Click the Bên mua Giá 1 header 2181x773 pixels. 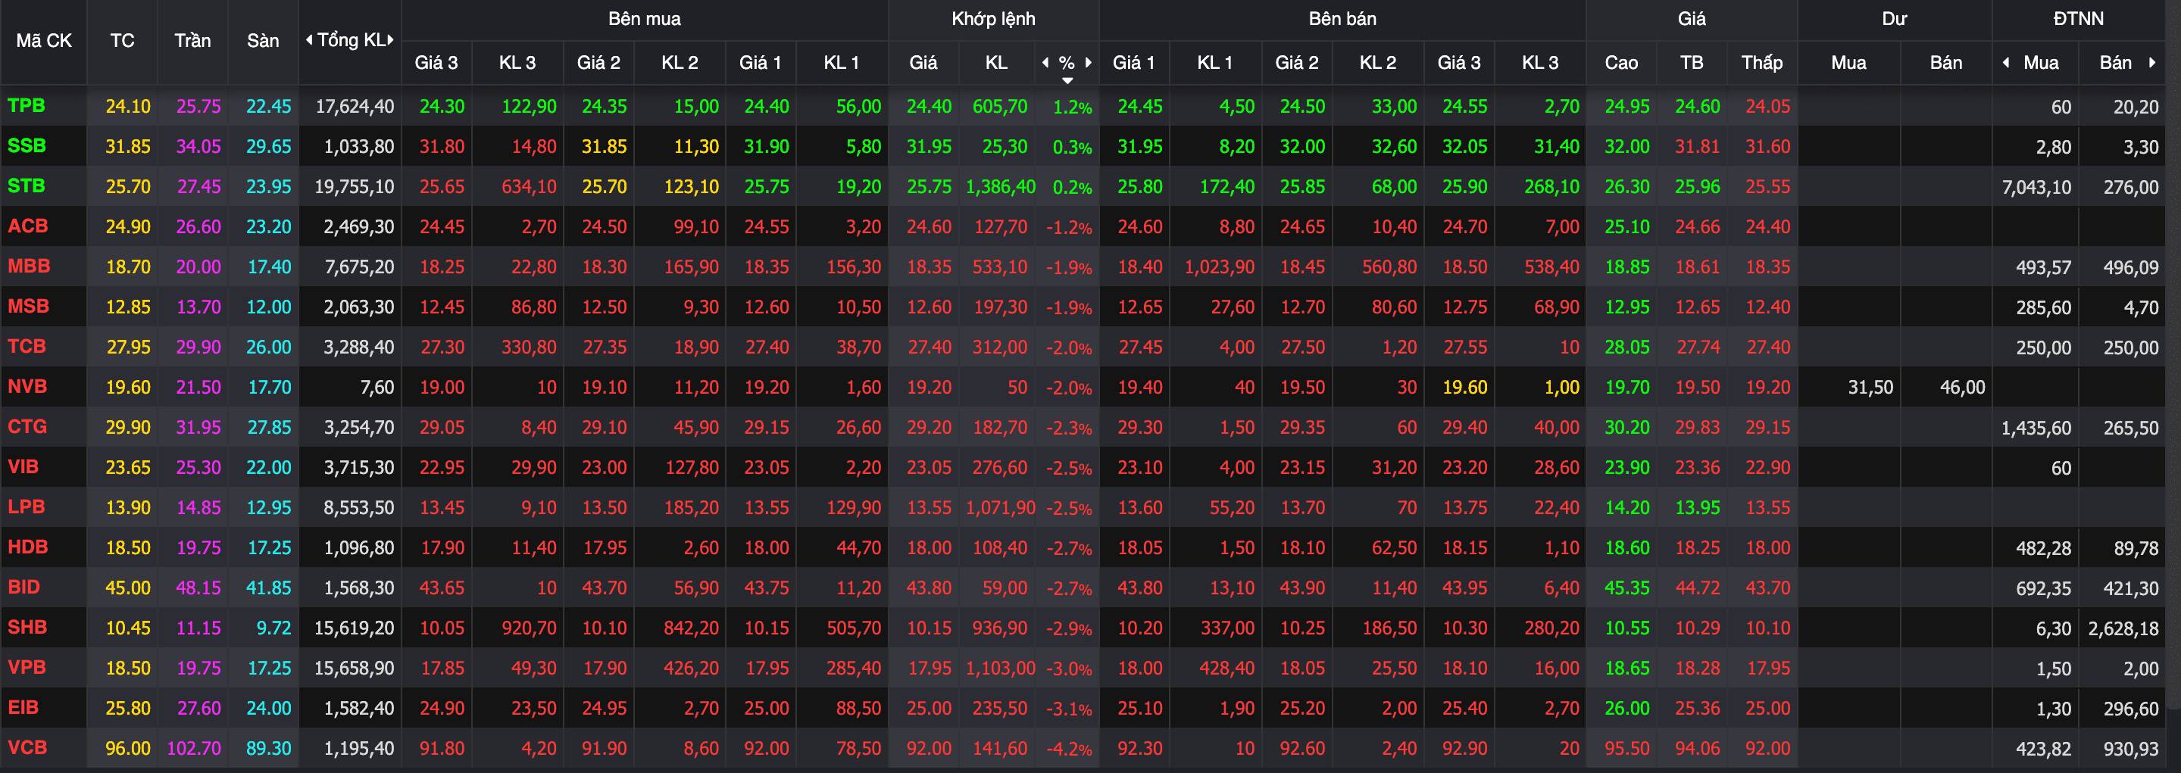(761, 63)
